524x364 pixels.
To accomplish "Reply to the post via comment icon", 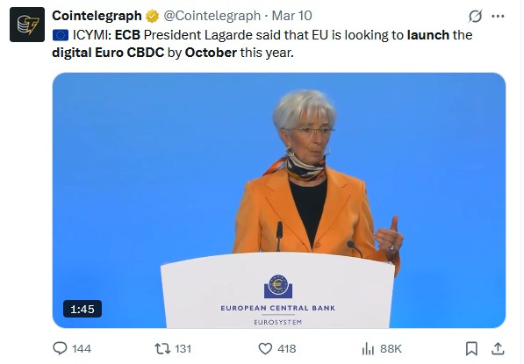I will [x=60, y=348].
